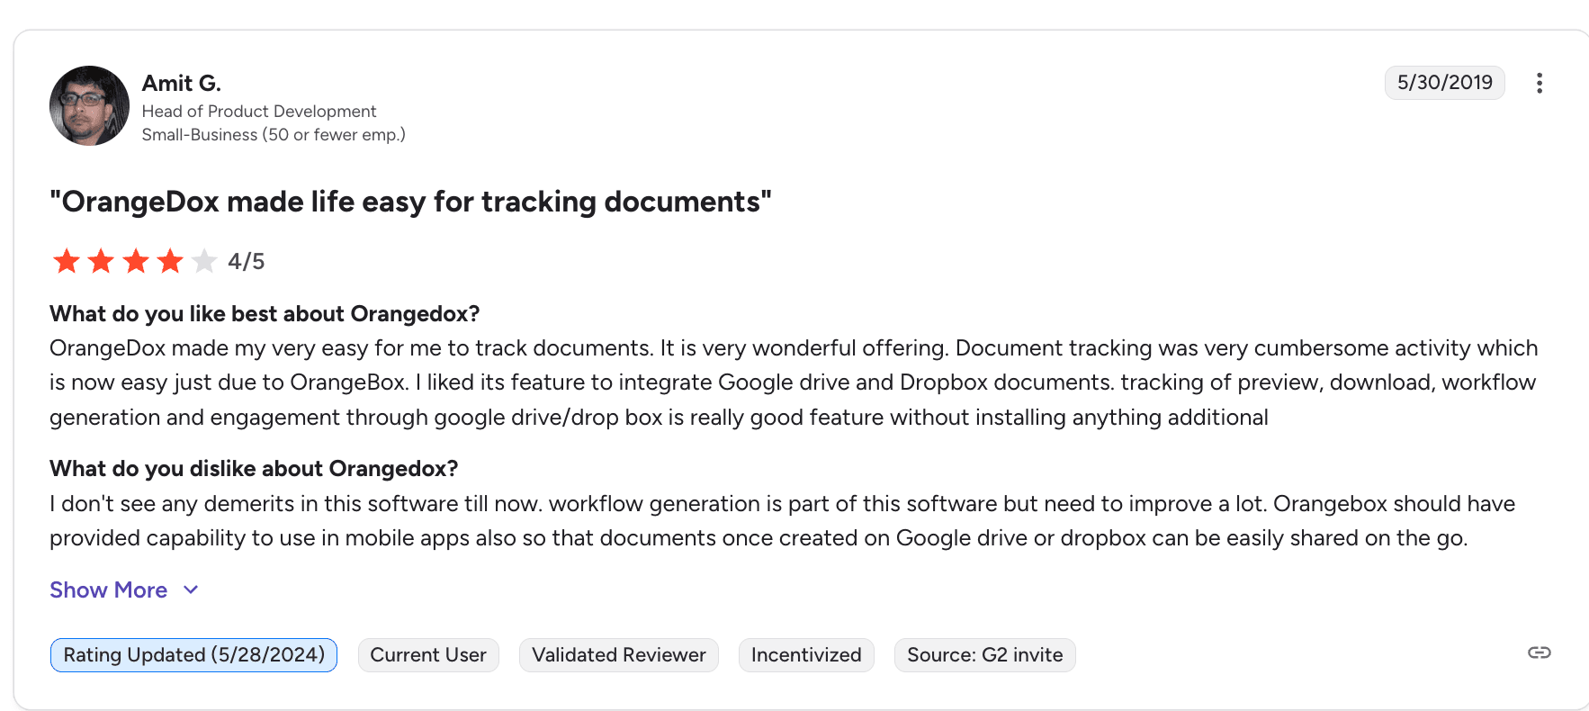This screenshot has width=1589, height=711.
Task: Click the third red rating star
Action: pos(136,261)
